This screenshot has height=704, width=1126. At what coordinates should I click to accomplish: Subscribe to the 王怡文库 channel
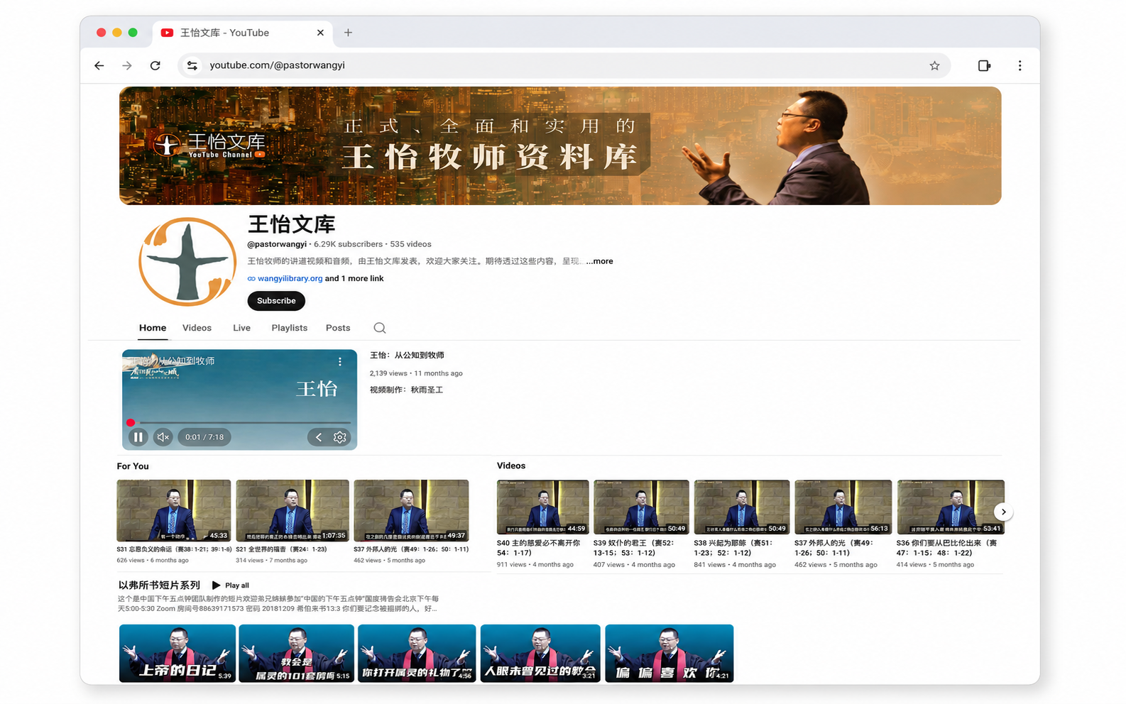pos(276,301)
